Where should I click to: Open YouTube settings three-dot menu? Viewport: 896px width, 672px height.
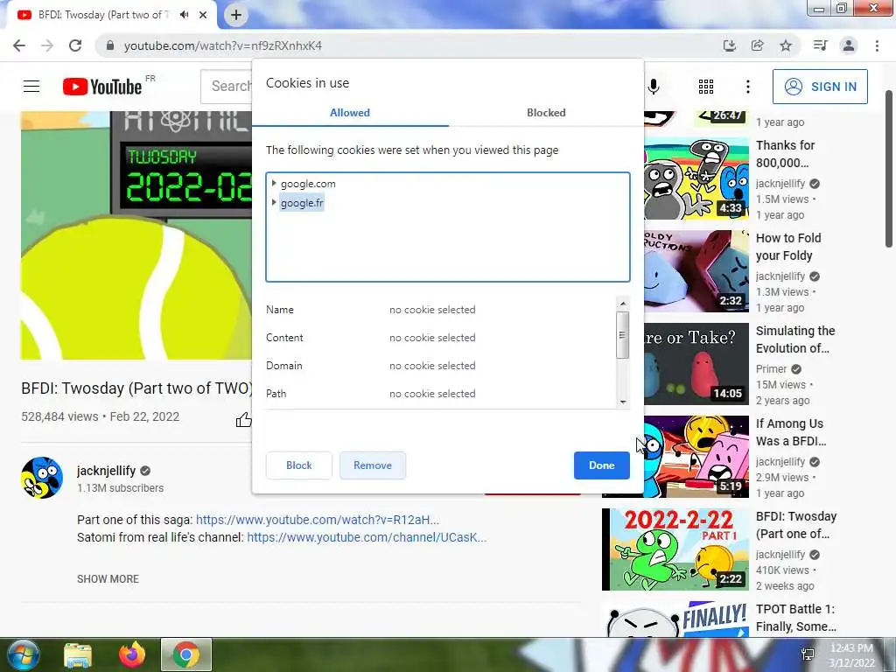(x=747, y=87)
